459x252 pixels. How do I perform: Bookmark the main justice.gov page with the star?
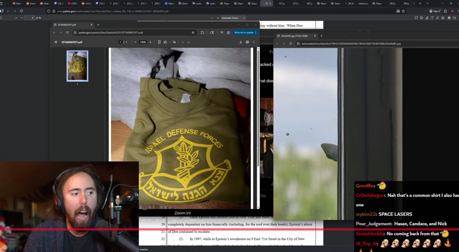click(403, 11)
